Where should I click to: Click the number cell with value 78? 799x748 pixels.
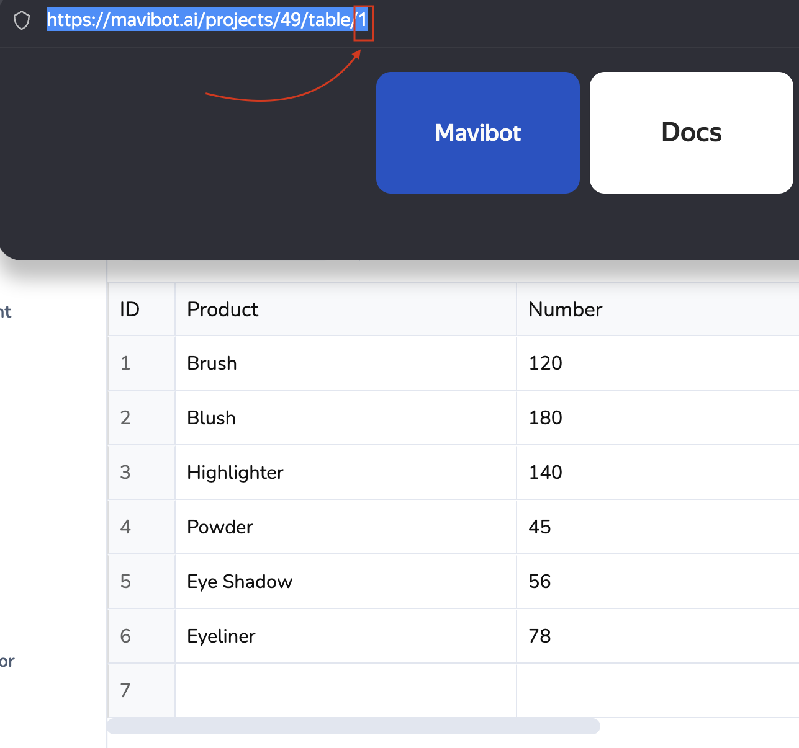(539, 636)
